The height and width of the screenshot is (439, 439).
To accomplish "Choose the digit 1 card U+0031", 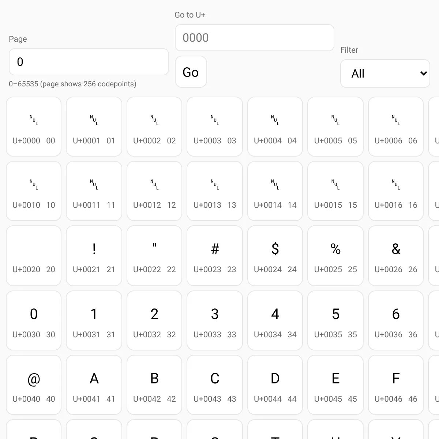I will (94, 320).
